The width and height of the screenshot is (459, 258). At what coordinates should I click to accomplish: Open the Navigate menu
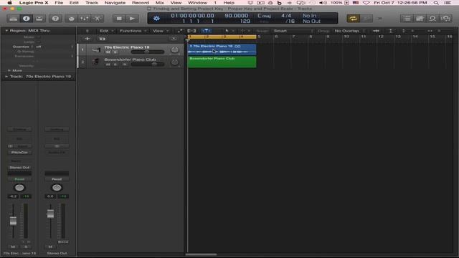[115, 3]
